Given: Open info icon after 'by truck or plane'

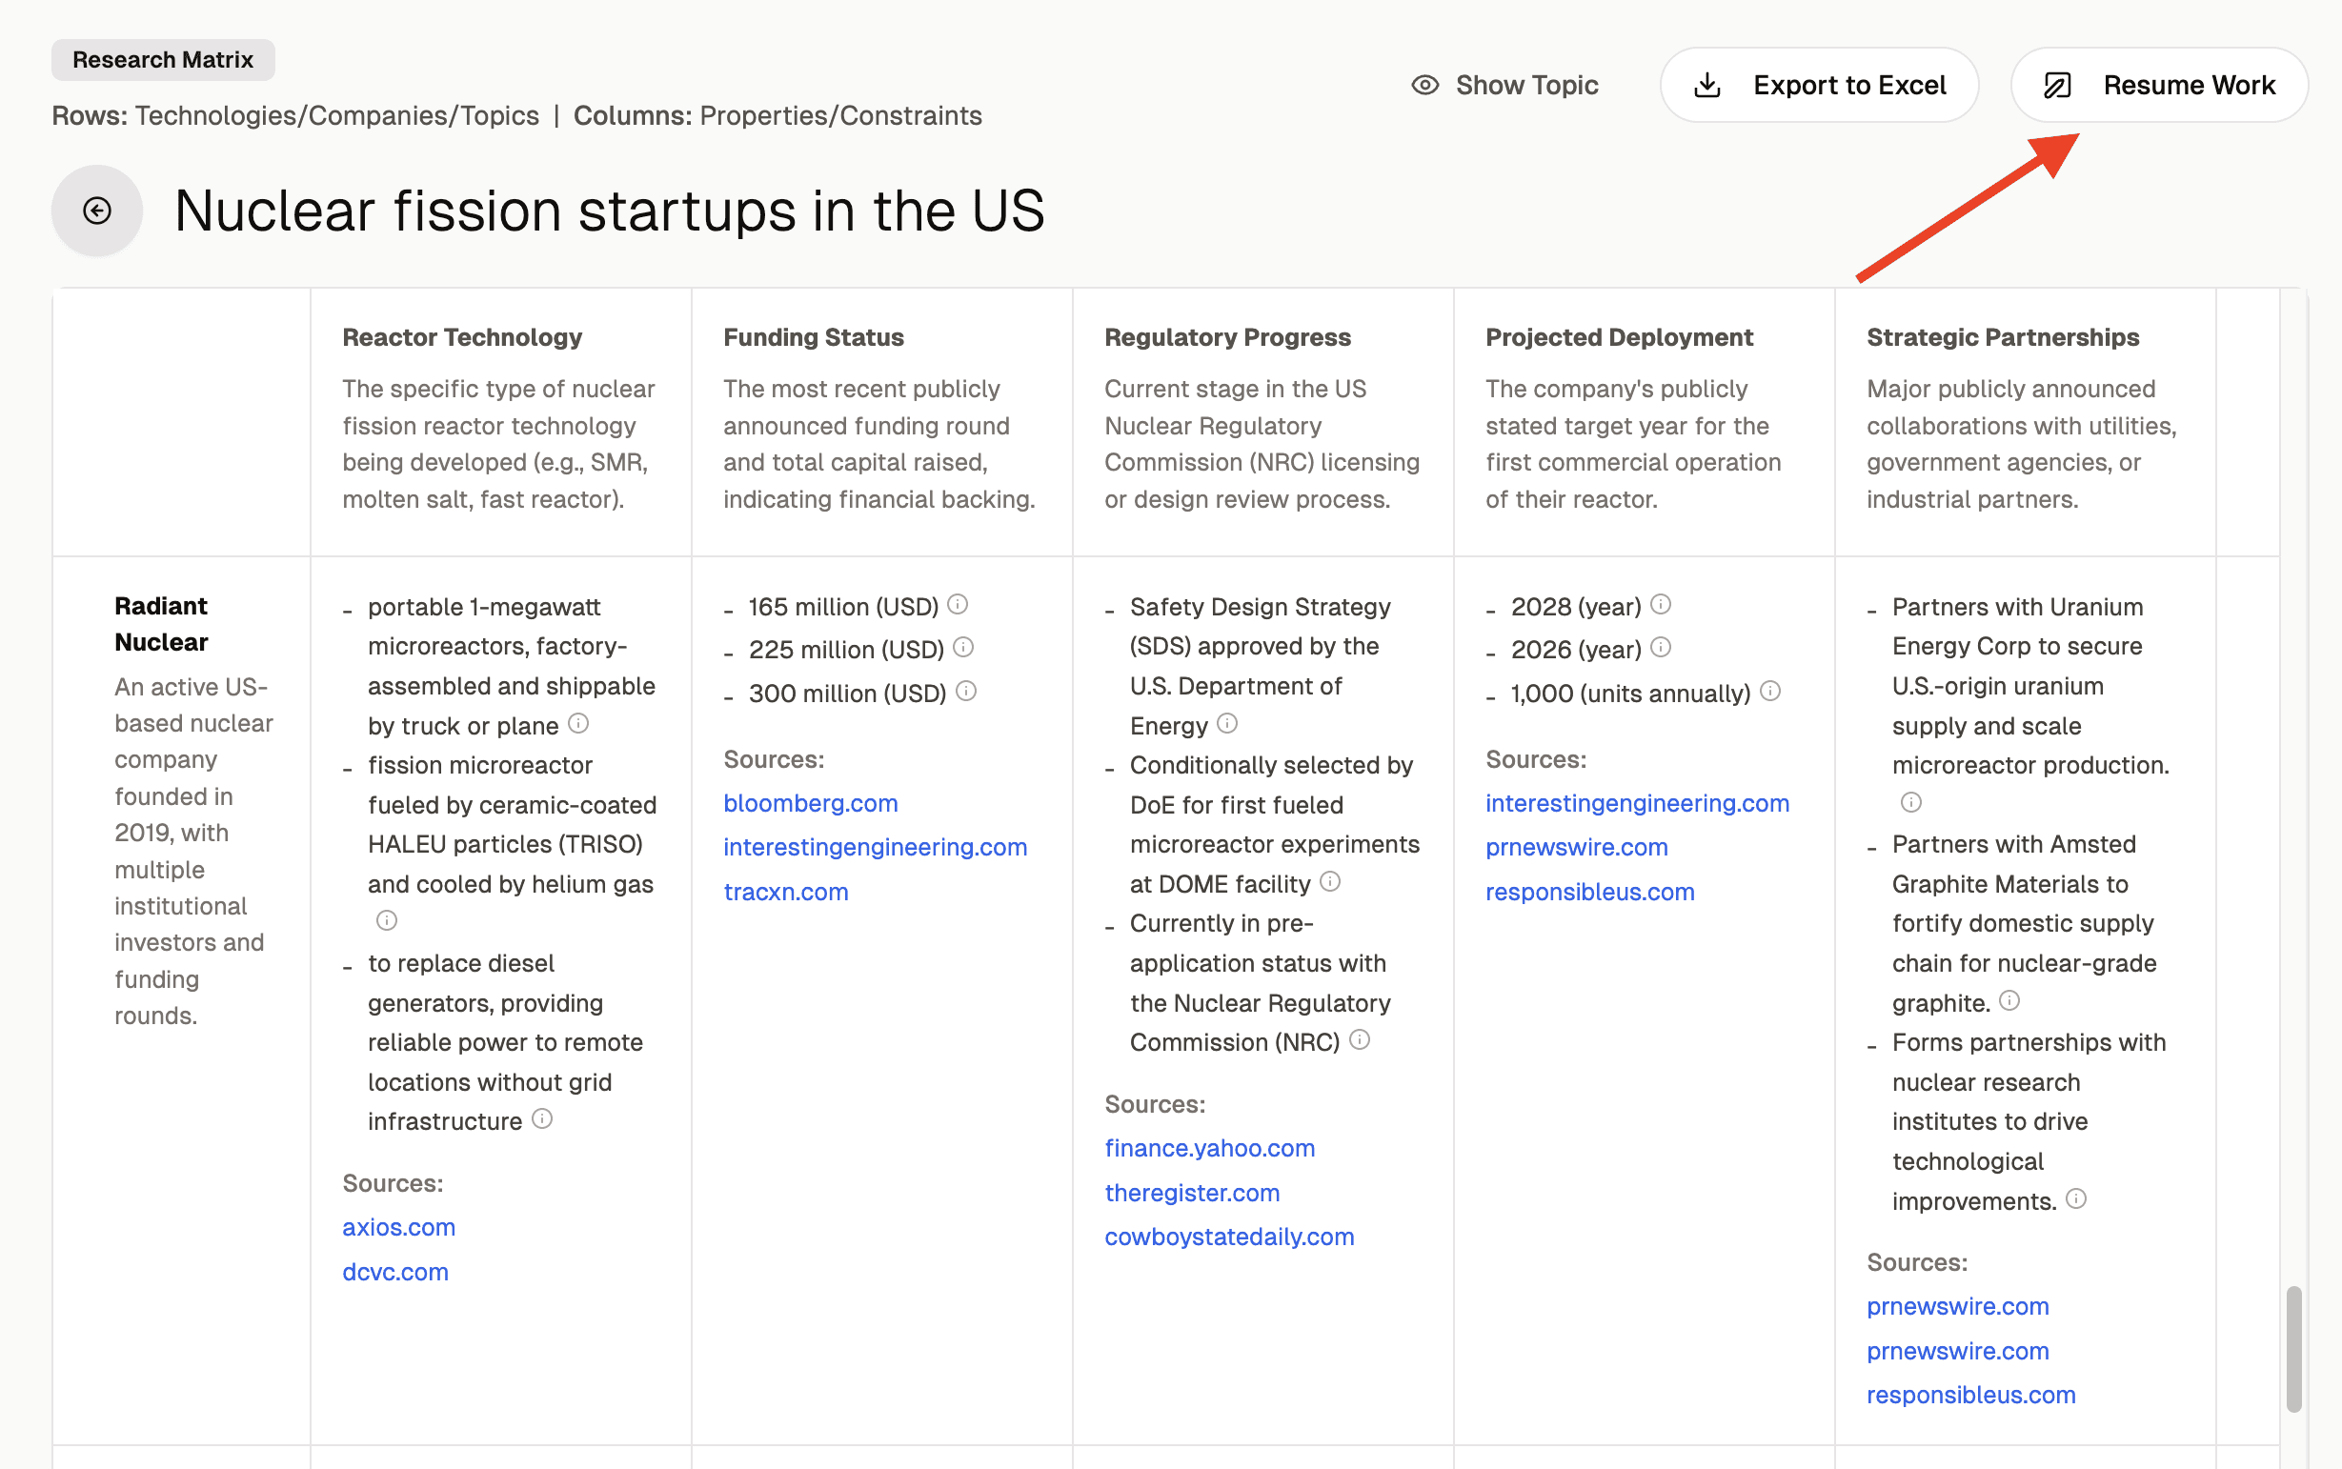Looking at the screenshot, I should coord(578,723).
